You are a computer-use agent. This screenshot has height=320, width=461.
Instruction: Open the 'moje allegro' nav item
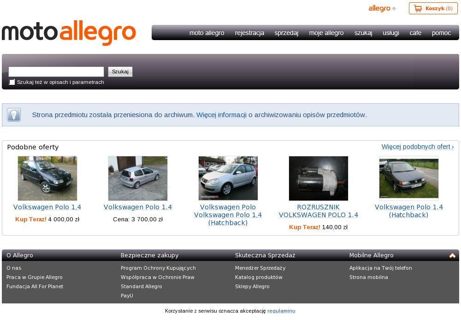click(x=326, y=33)
